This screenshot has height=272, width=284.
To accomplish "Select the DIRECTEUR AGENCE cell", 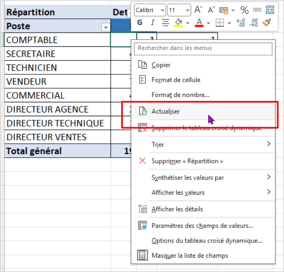I will point(57,109).
